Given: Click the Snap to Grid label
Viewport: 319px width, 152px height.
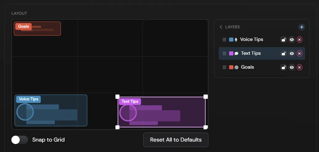Looking at the screenshot, I should (x=48, y=140).
